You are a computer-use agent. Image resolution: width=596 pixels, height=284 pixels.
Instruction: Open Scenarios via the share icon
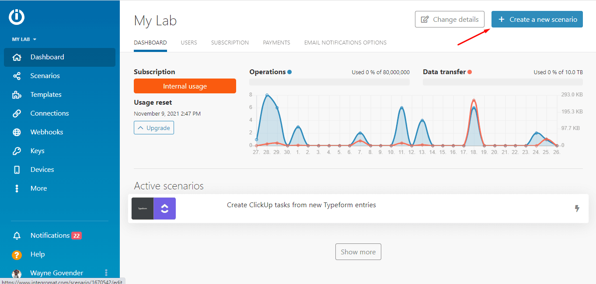click(17, 76)
